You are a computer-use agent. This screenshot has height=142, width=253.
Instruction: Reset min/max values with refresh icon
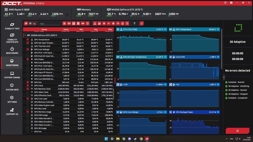[x=141, y=23]
